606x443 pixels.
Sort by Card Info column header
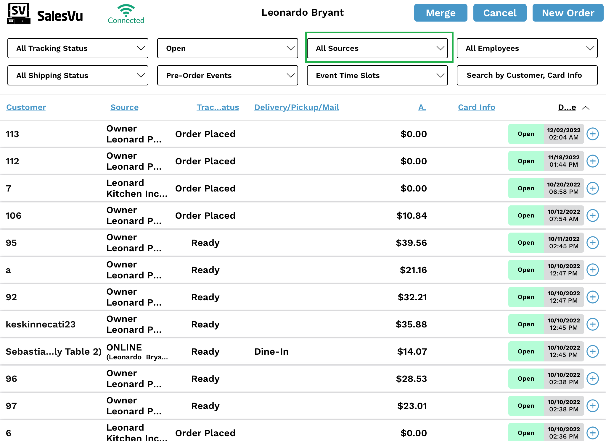476,107
